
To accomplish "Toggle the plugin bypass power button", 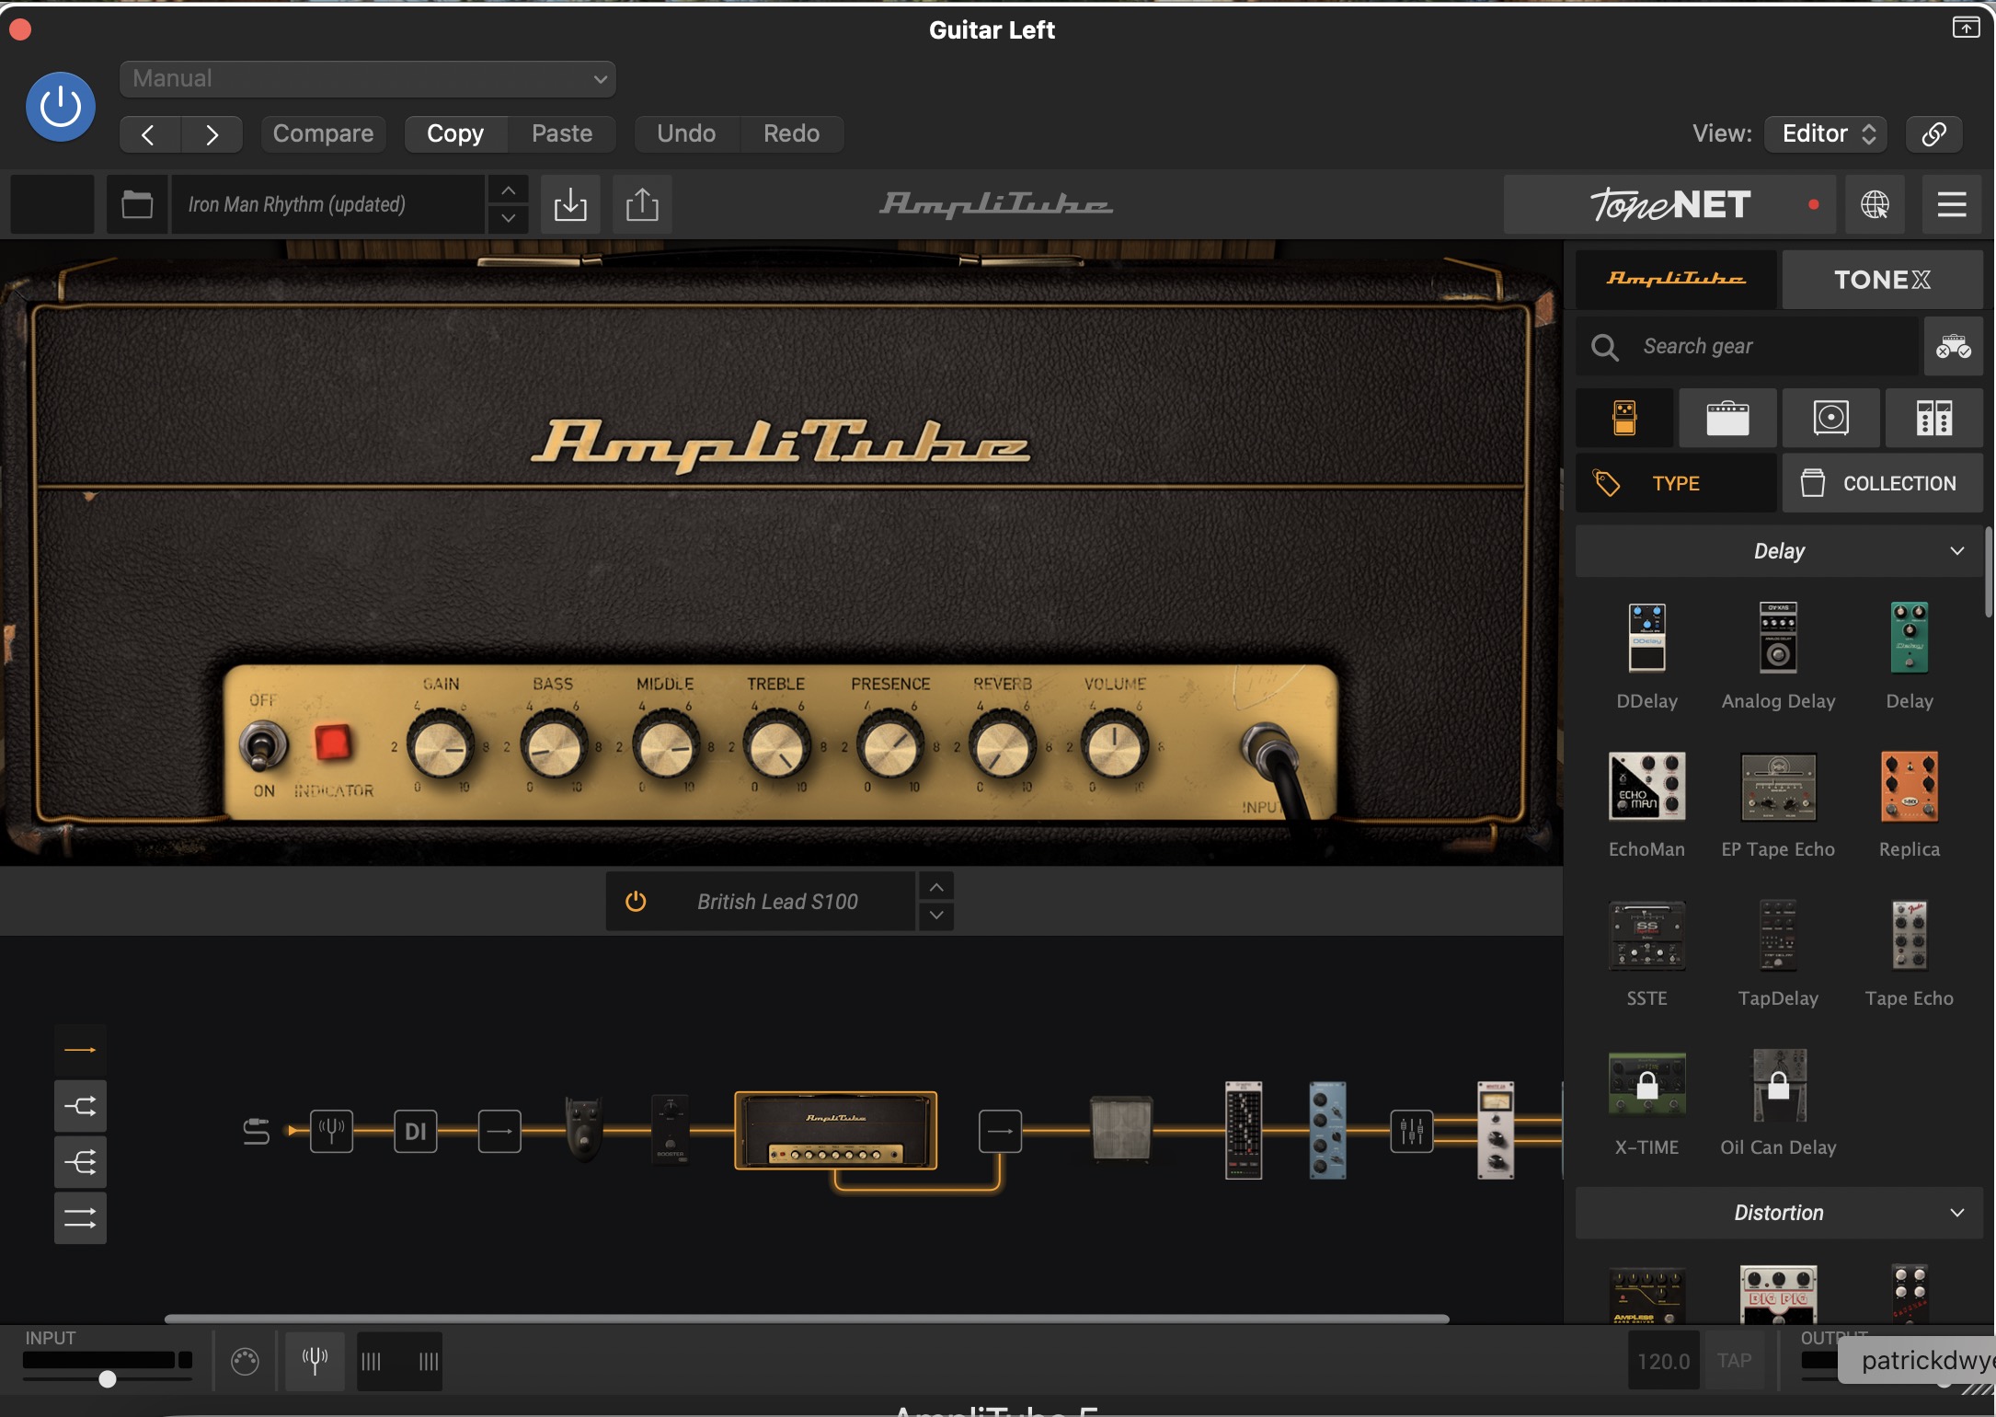I will [61, 107].
